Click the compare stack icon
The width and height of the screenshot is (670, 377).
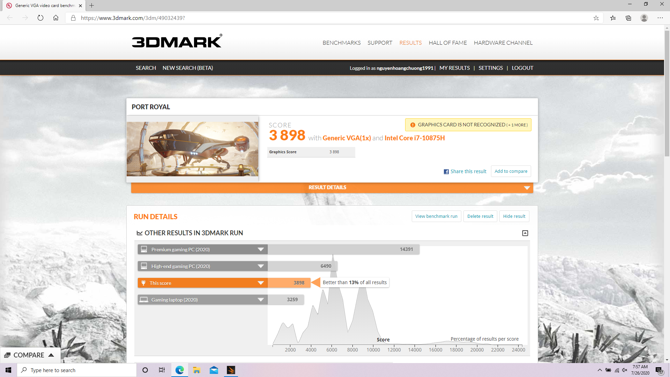coord(7,355)
